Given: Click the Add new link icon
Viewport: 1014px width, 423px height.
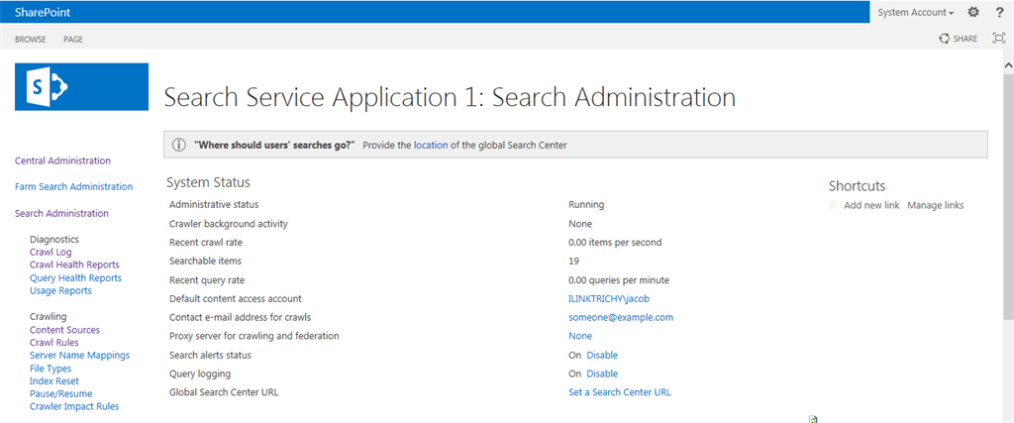Looking at the screenshot, I should (834, 205).
